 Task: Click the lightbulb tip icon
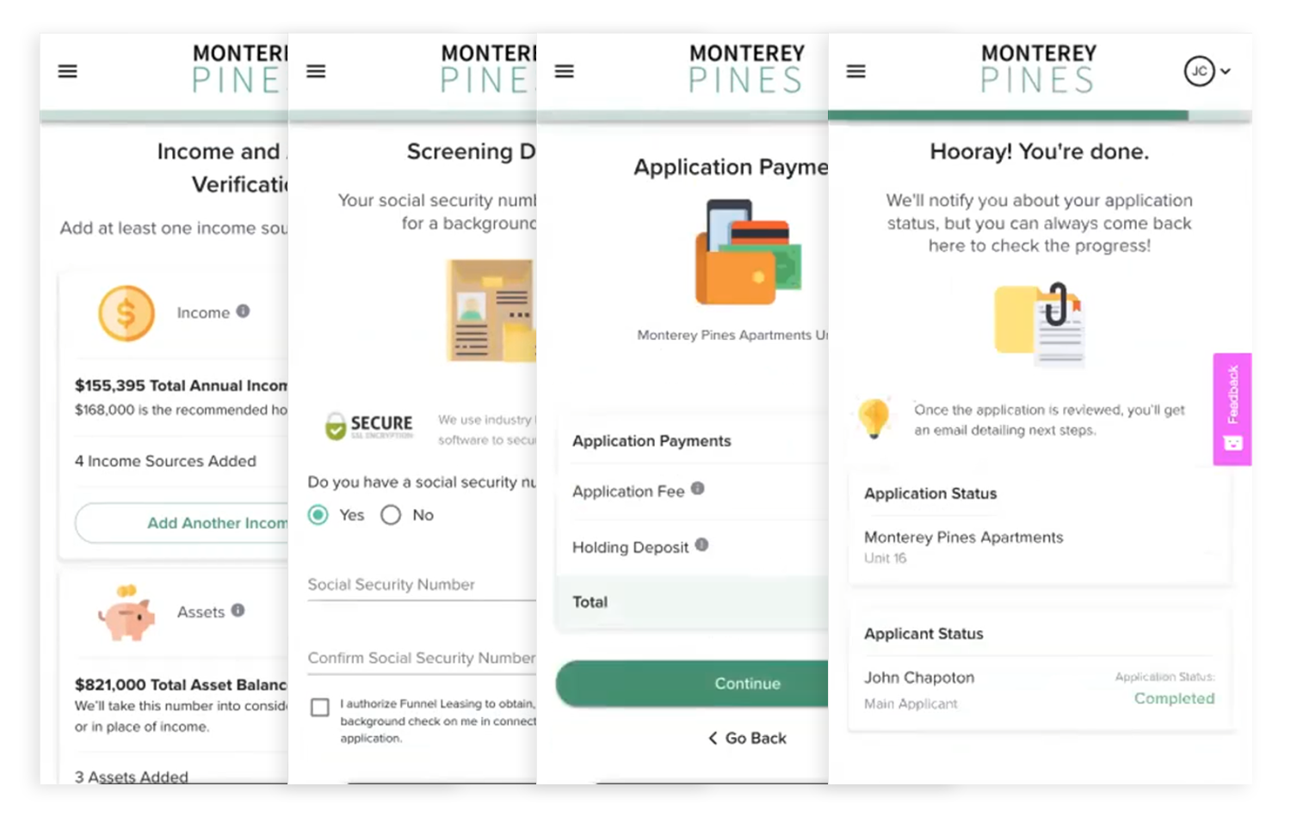(x=874, y=419)
